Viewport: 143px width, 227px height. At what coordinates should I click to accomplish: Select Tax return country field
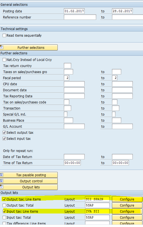[x=67, y=66]
